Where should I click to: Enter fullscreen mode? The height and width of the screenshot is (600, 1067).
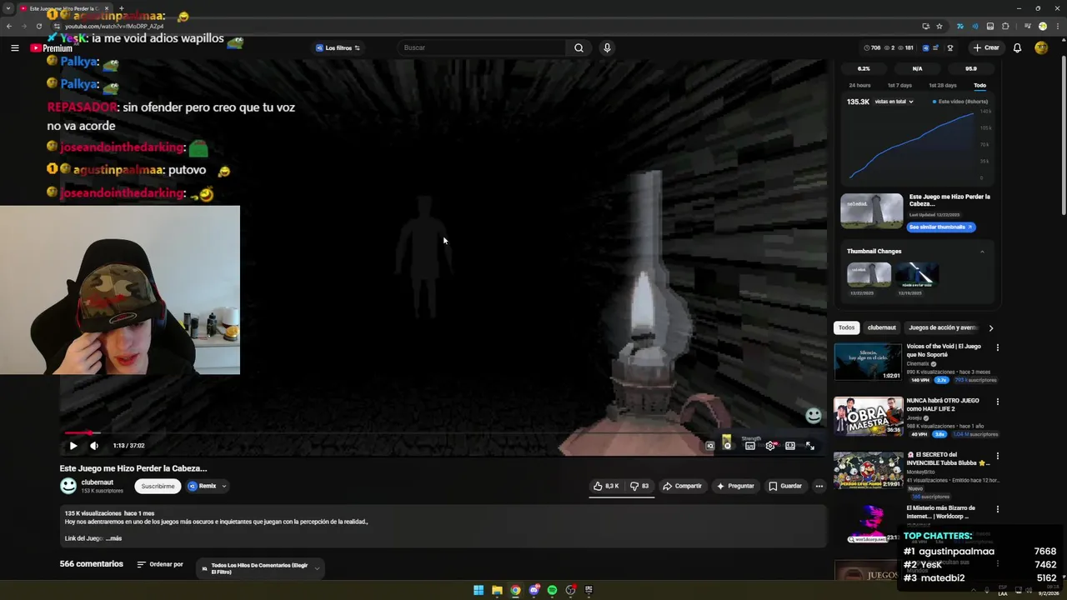click(810, 446)
